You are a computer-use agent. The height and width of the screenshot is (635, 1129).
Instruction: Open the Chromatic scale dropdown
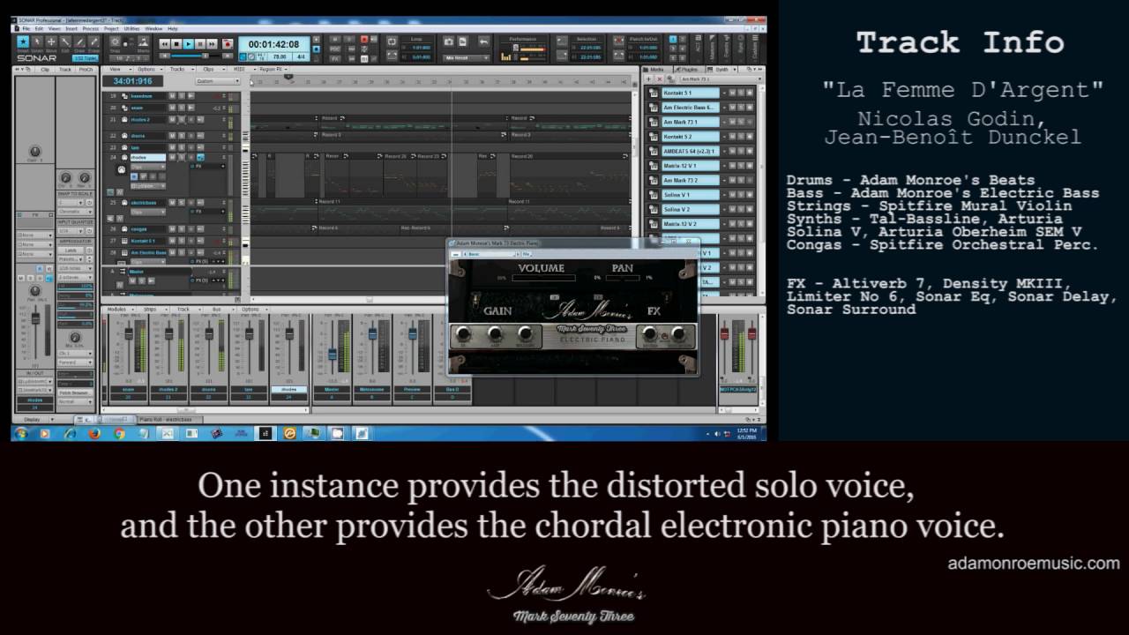pyautogui.click(x=76, y=212)
